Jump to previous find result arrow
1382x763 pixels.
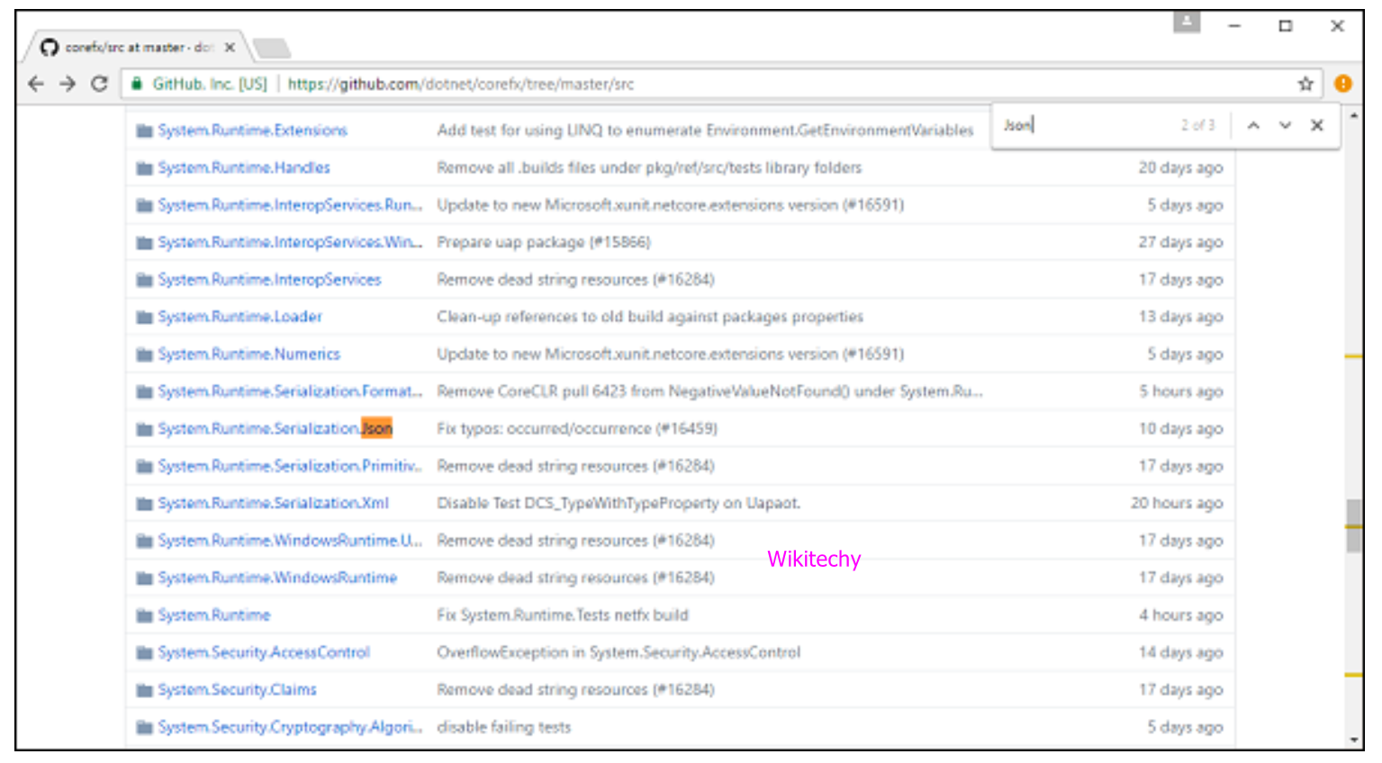click(1253, 125)
